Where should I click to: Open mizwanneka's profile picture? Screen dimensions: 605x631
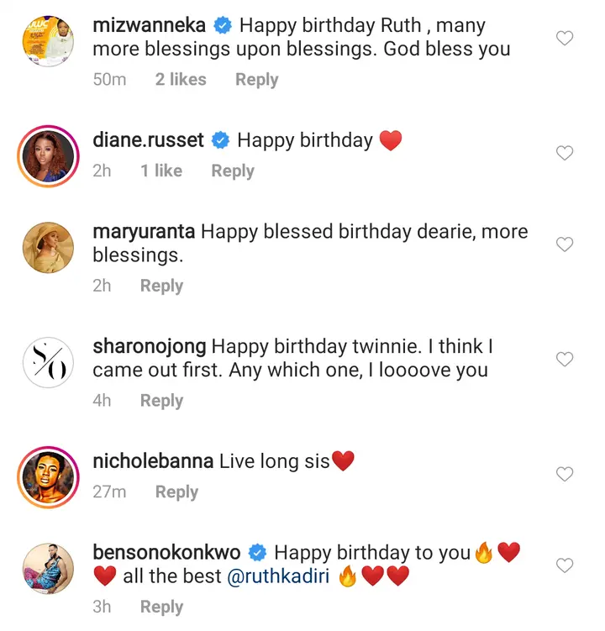48,39
